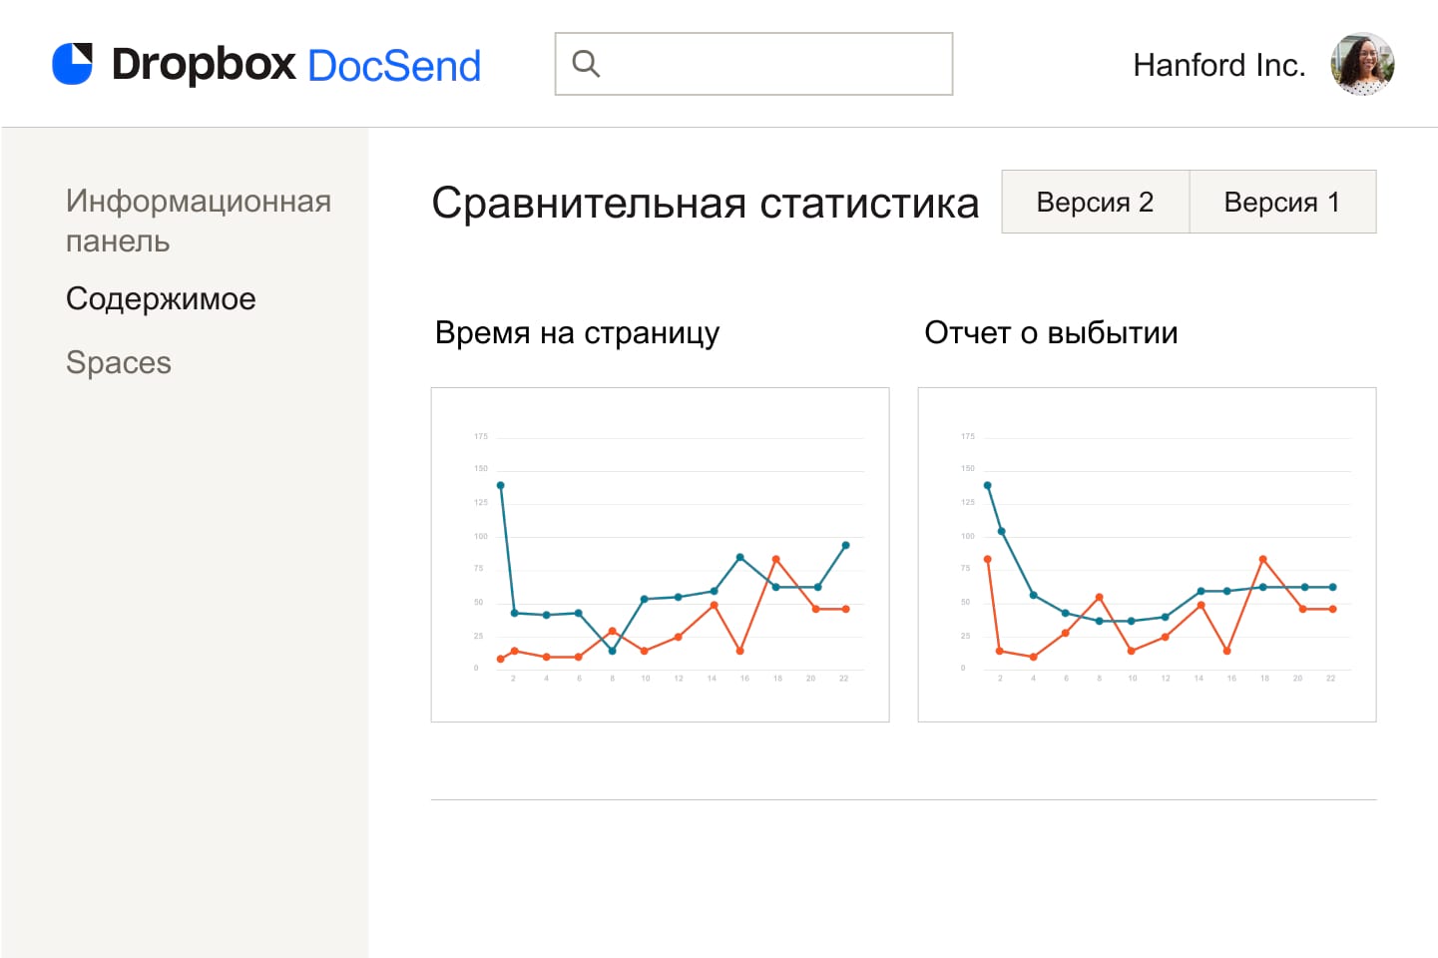Click the Сравнительная статистика heading
Image resolution: width=1438 pixels, height=958 pixels.
pos(706,204)
